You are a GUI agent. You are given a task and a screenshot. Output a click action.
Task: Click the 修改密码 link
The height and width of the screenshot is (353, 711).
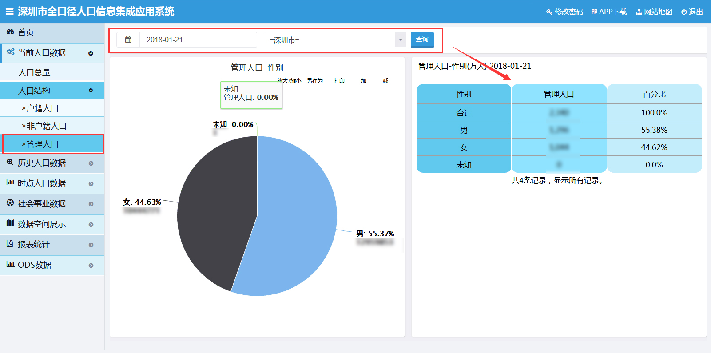[569, 12]
